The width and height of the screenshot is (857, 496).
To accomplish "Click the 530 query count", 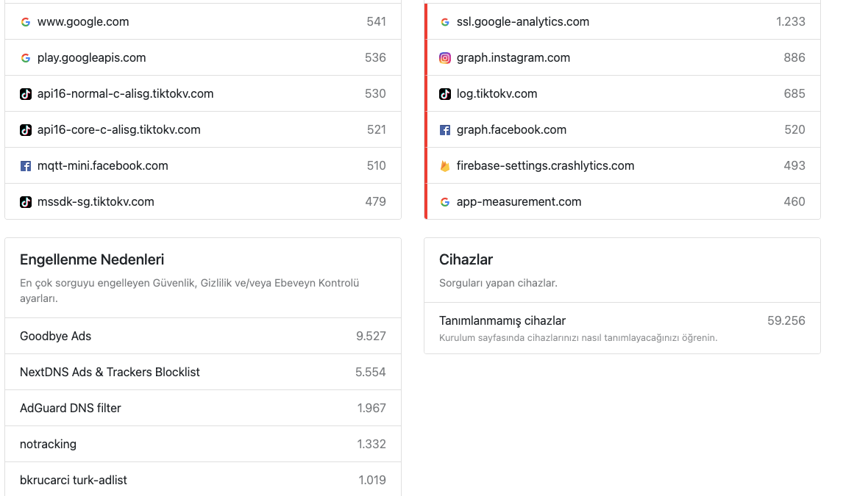I will [375, 94].
